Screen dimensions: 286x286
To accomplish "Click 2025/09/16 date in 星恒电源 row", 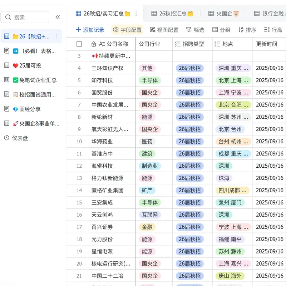I will coord(270,251).
